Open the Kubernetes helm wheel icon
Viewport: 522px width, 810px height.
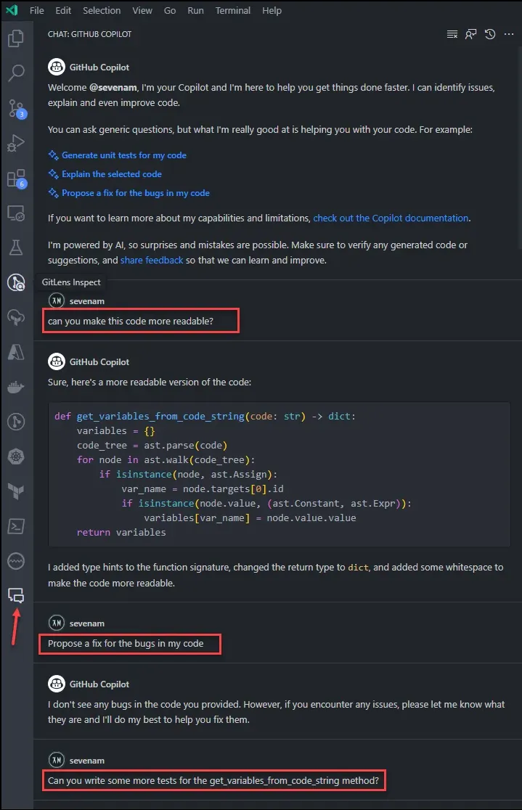(x=16, y=457)
